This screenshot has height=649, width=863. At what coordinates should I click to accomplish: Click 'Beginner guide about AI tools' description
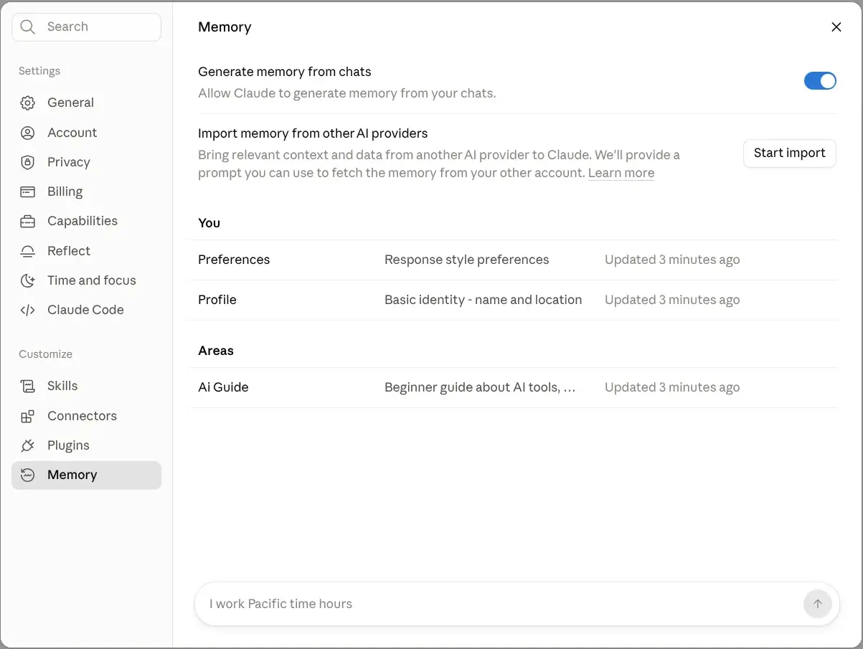(x=480, y=387)
